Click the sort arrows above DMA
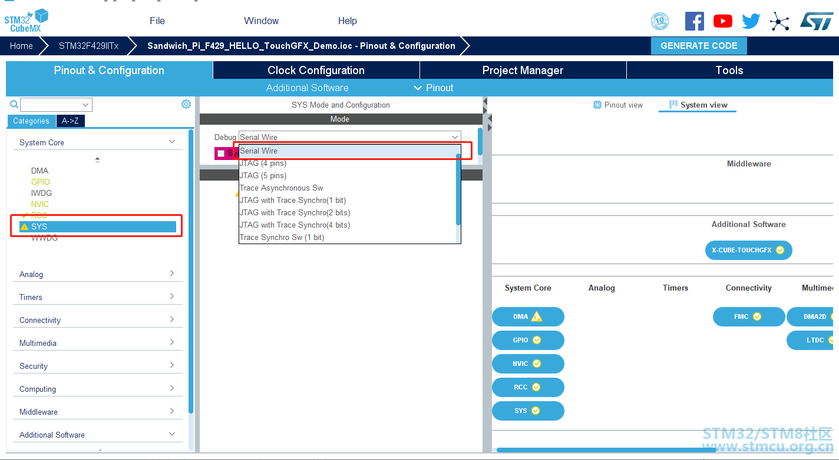The image size is (839, 460). [x=97, y=159]
